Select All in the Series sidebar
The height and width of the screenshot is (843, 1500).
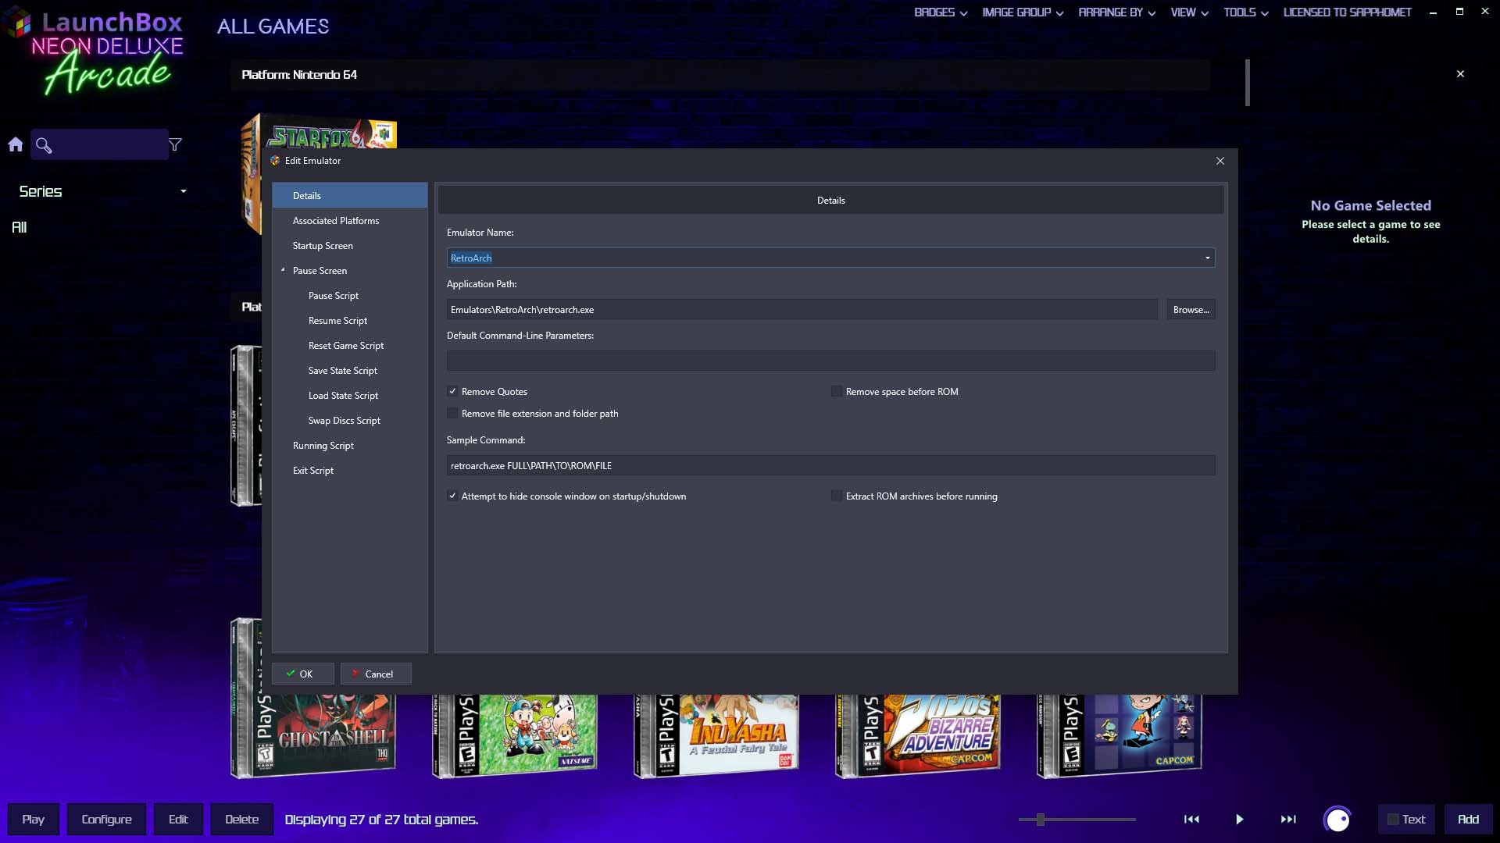point(20,227)
